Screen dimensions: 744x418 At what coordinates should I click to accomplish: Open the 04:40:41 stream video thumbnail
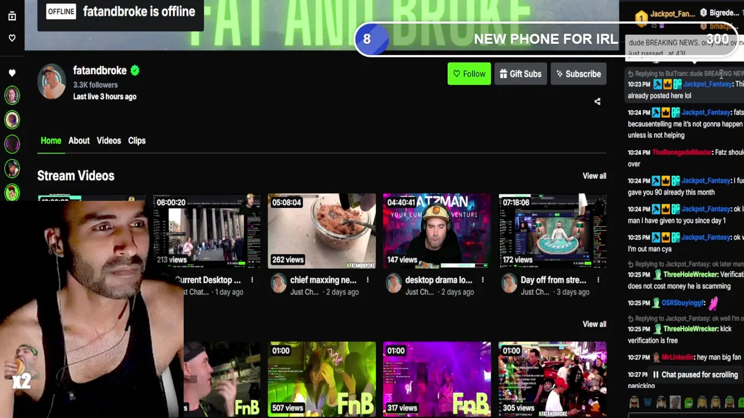[437, 231]
